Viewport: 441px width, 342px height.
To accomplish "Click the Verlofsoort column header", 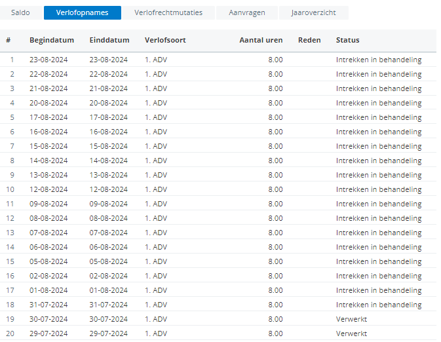I will (165, 40).
